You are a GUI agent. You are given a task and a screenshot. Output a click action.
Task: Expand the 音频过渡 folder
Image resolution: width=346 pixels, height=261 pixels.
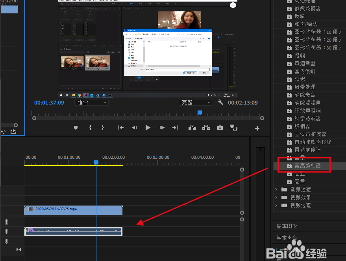[301, 189]
